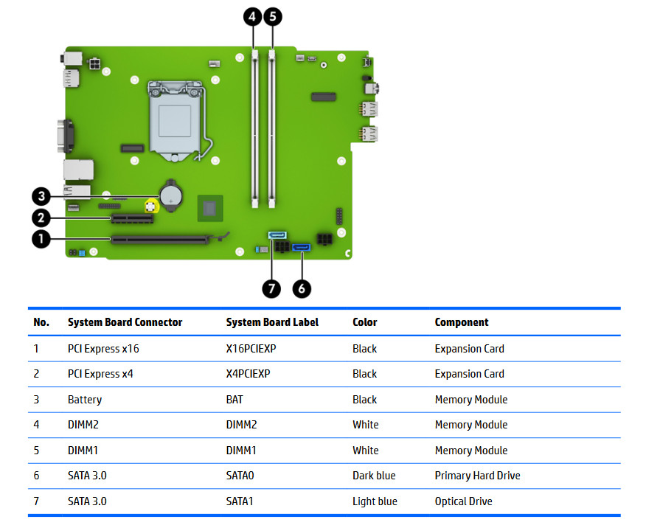Click the 'SATA1' label cell
This screenshot has width=646, height=528.
(240, 501)
